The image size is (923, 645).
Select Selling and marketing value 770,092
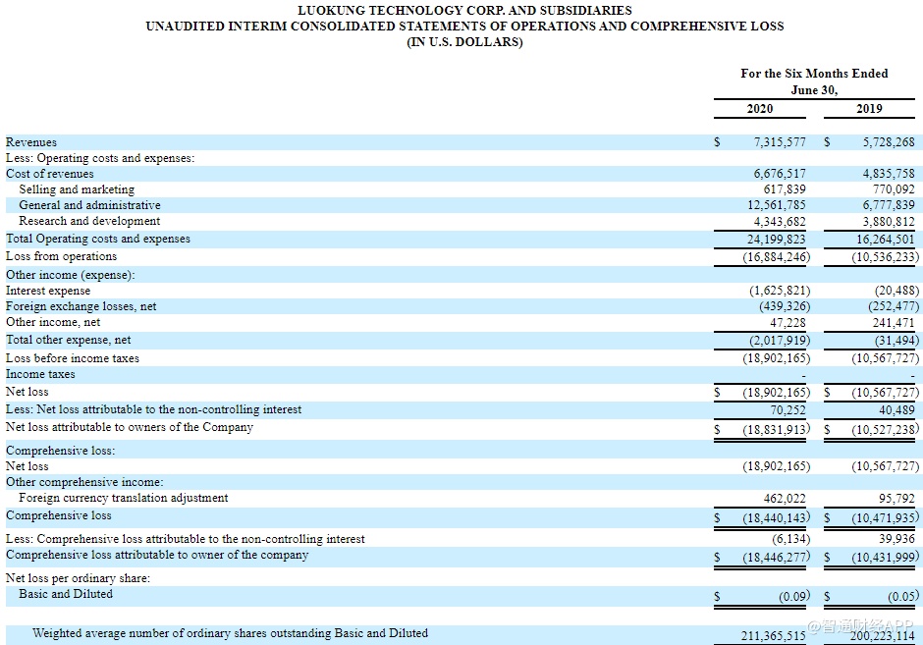coord(894,189)
